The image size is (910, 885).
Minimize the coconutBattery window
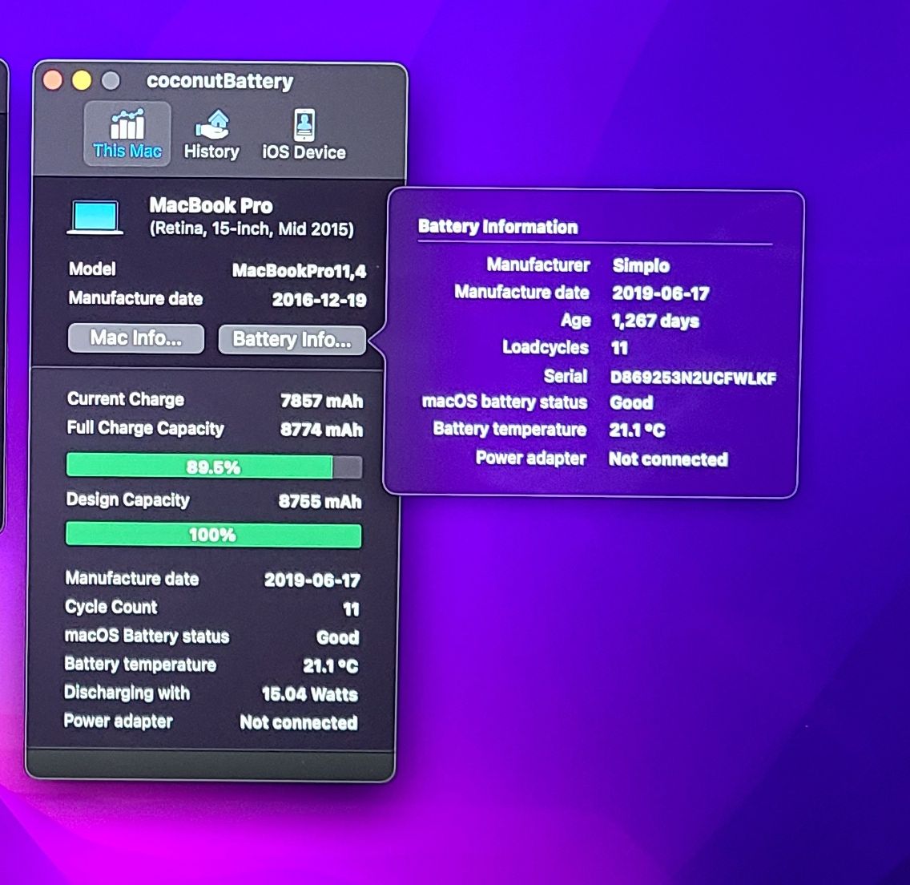pos(81,80)
